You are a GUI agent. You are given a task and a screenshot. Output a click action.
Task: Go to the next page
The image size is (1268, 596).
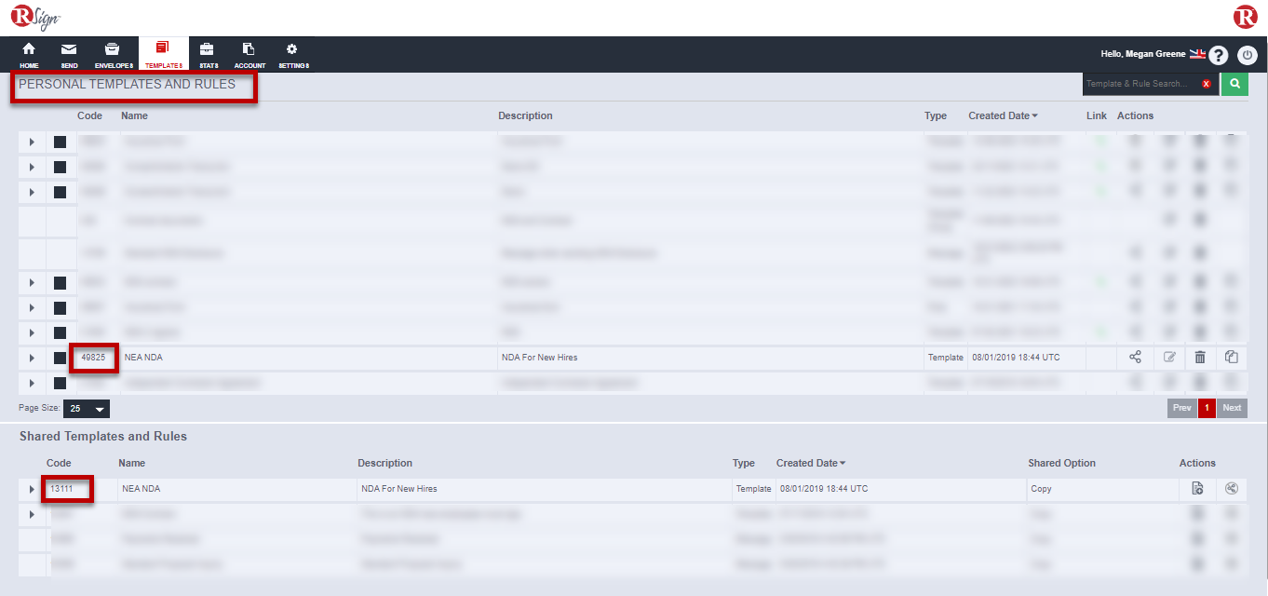[1232, 408]
